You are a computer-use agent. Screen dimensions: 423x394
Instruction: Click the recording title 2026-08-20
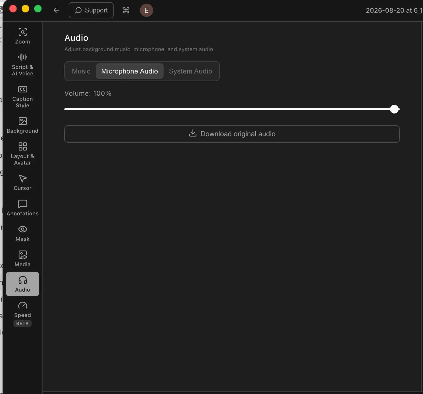(394, 10)
